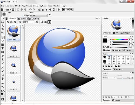Select the 32x32 - 32 image thumbnail
The image size is (135, 105).
[14, 66]
